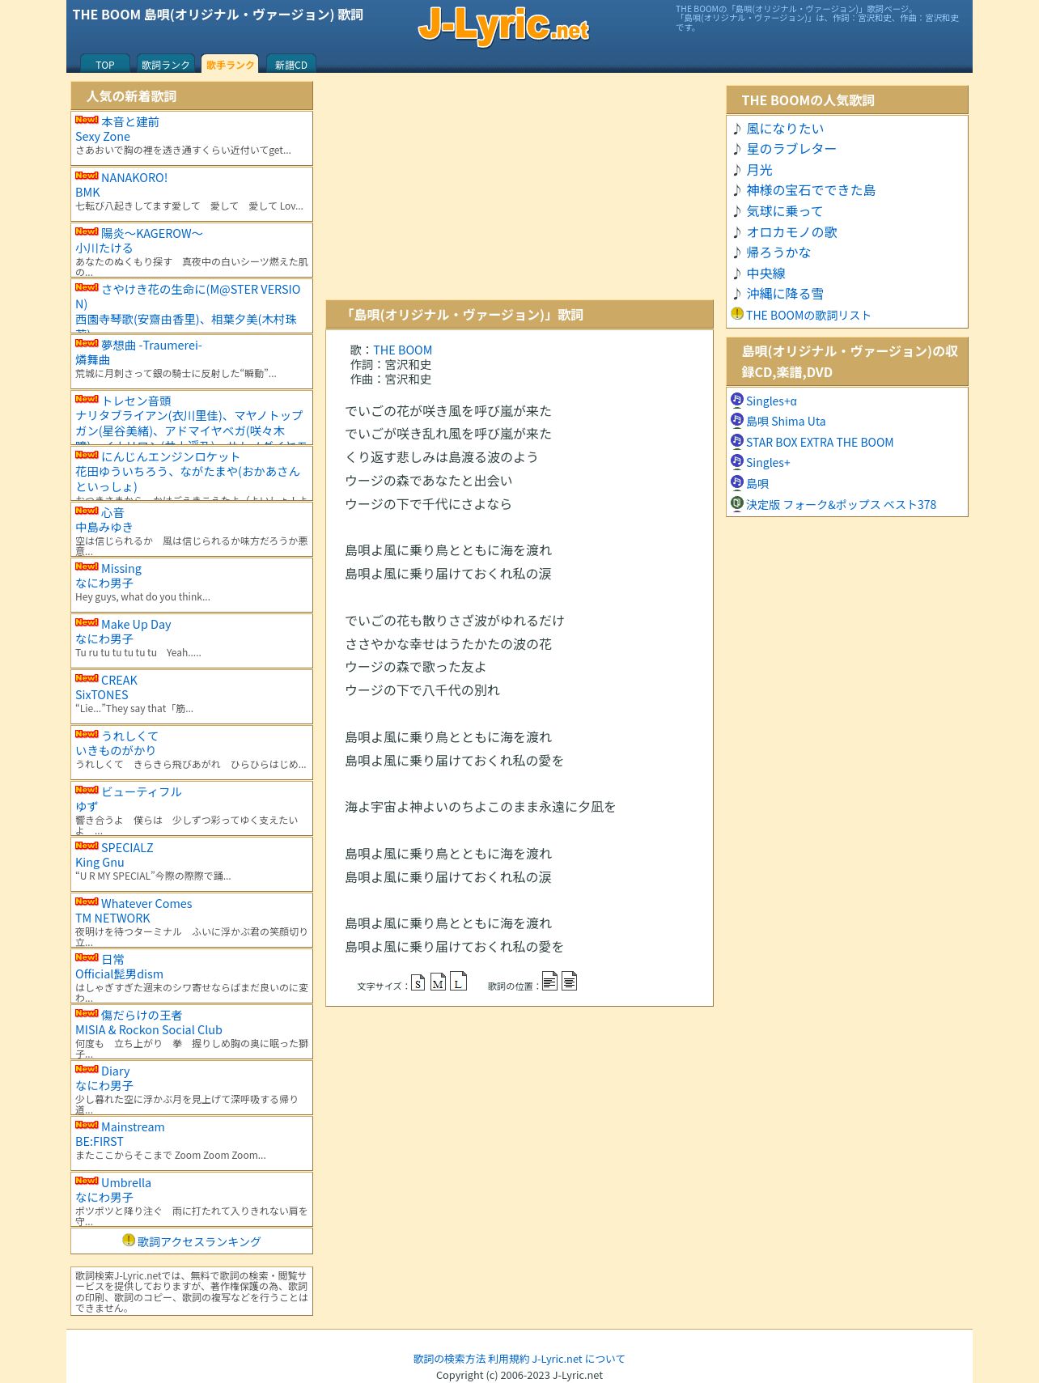The width and height of the screenshot is (1039, 1383).
Task: Open 夢想曲 -Traumerei- lyrics
Action: pyautogui.click(x=151, y=345)
